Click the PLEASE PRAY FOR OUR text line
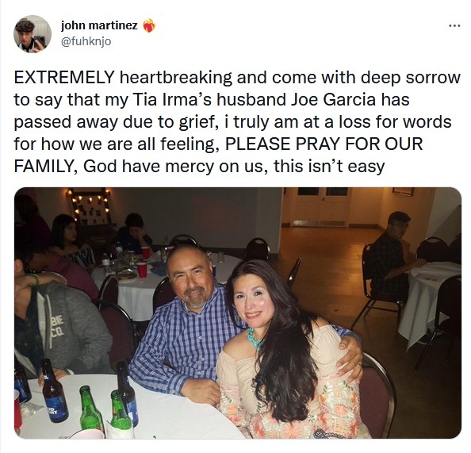 click(324, 144)
